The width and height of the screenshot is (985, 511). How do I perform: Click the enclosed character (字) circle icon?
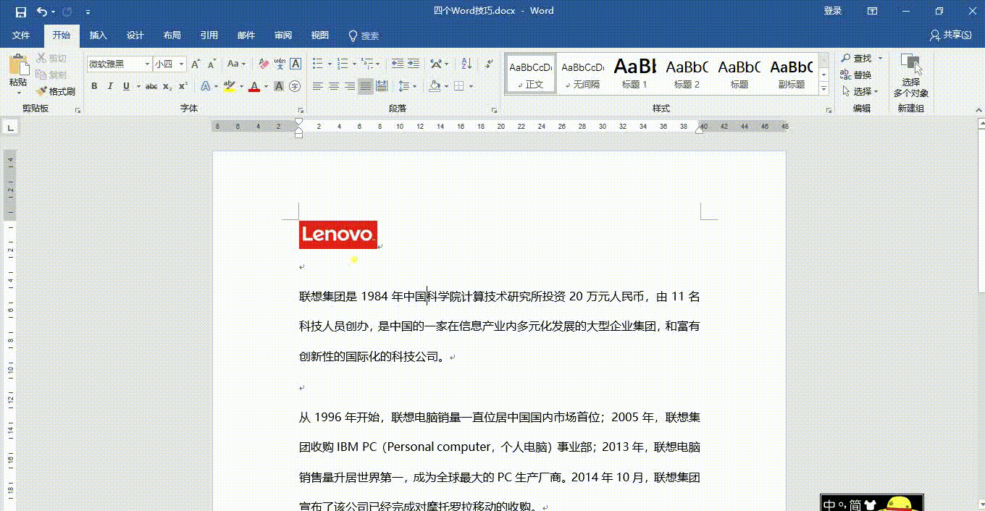click(295, 86)
